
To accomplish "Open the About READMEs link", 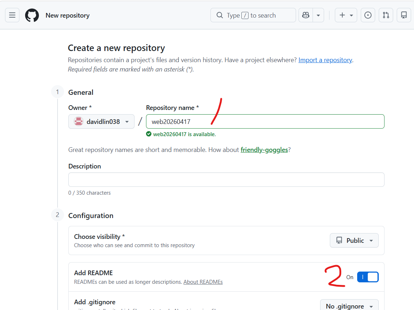I will tap(203, 282).
